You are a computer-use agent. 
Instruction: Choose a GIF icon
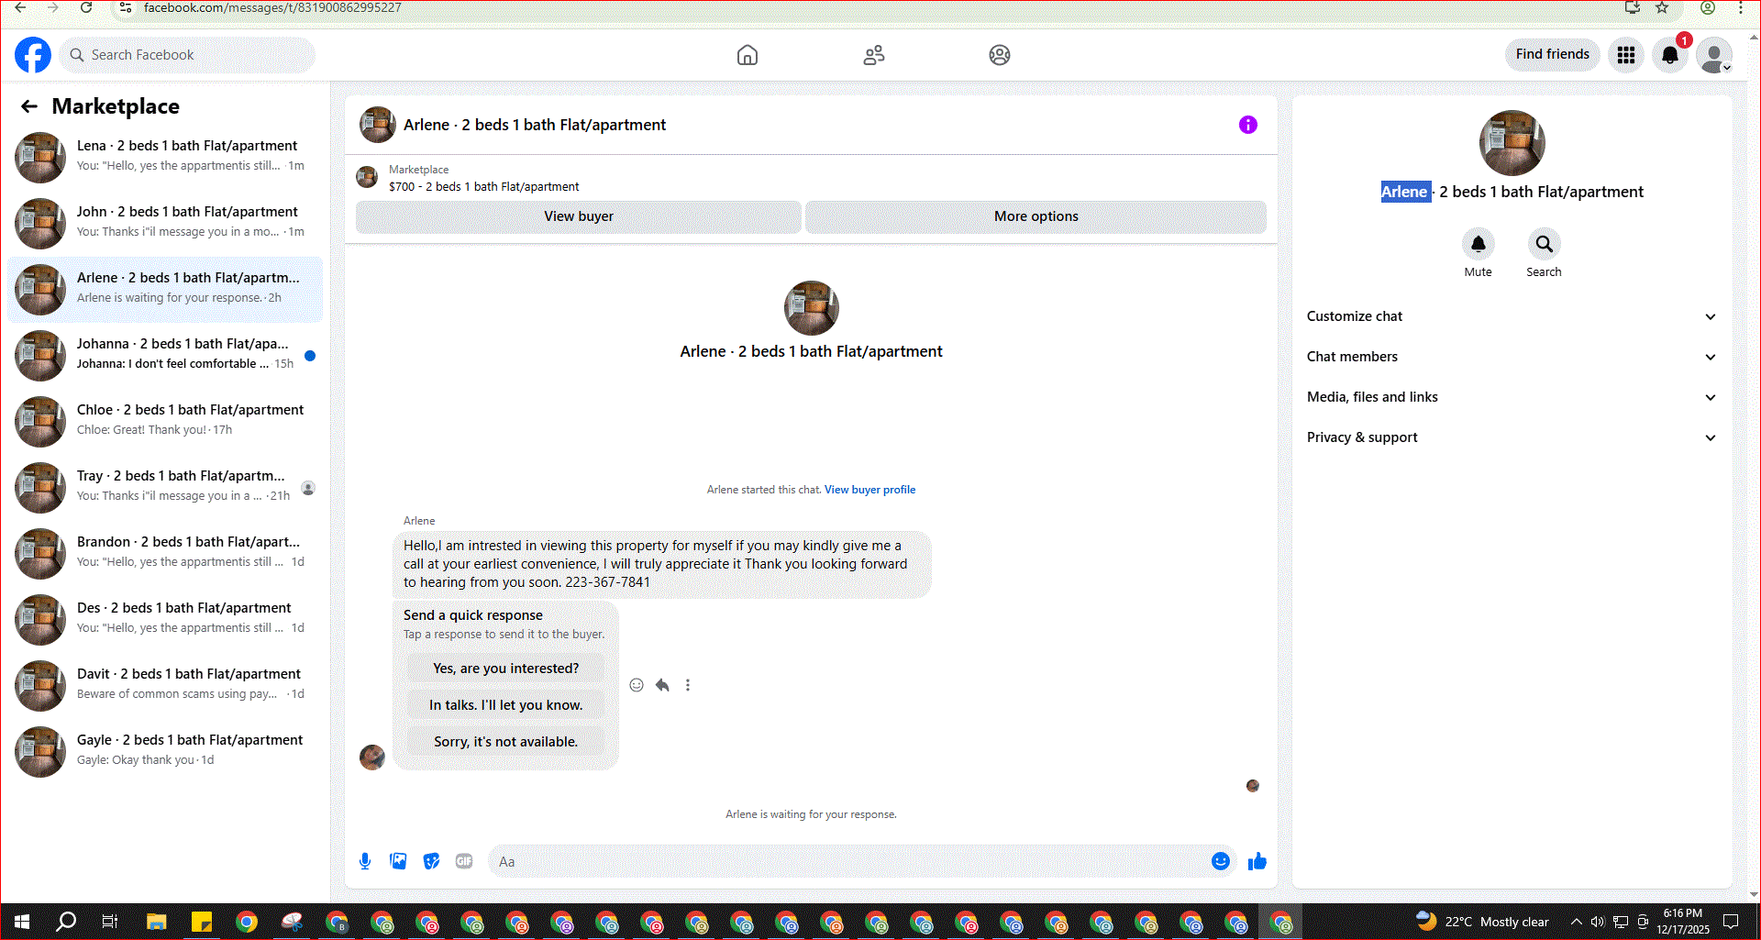tap(464, 861)
